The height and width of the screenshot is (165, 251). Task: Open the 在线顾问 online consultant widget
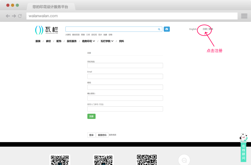243,152
